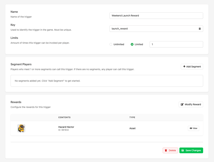
Task: Select the Unlimited radio option
Action: click(x=111, y=44)
